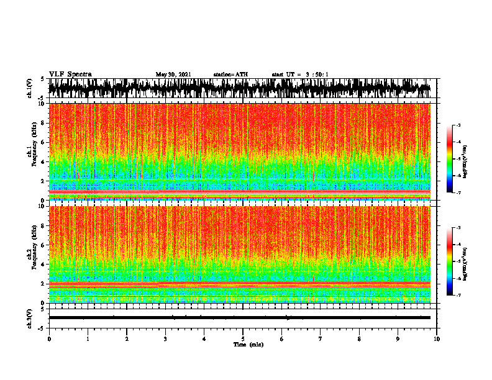Click the ch.2 spectrogram color bar
Image resolution: width=492 pixels, height=380 pixels.
(x=449, y=261)
